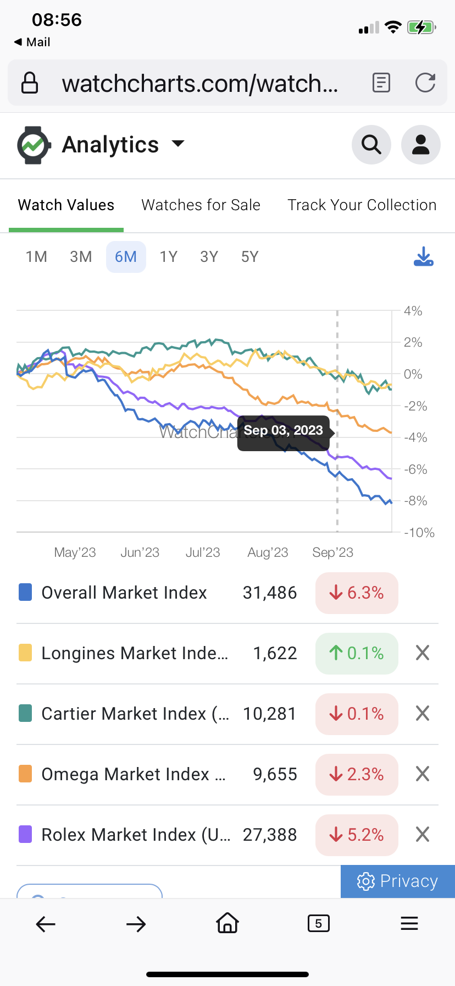The height and width of the screenshot is (986, 455).
Task: Click the WatchCharts logo icon
Action: (x=34, y=145)
